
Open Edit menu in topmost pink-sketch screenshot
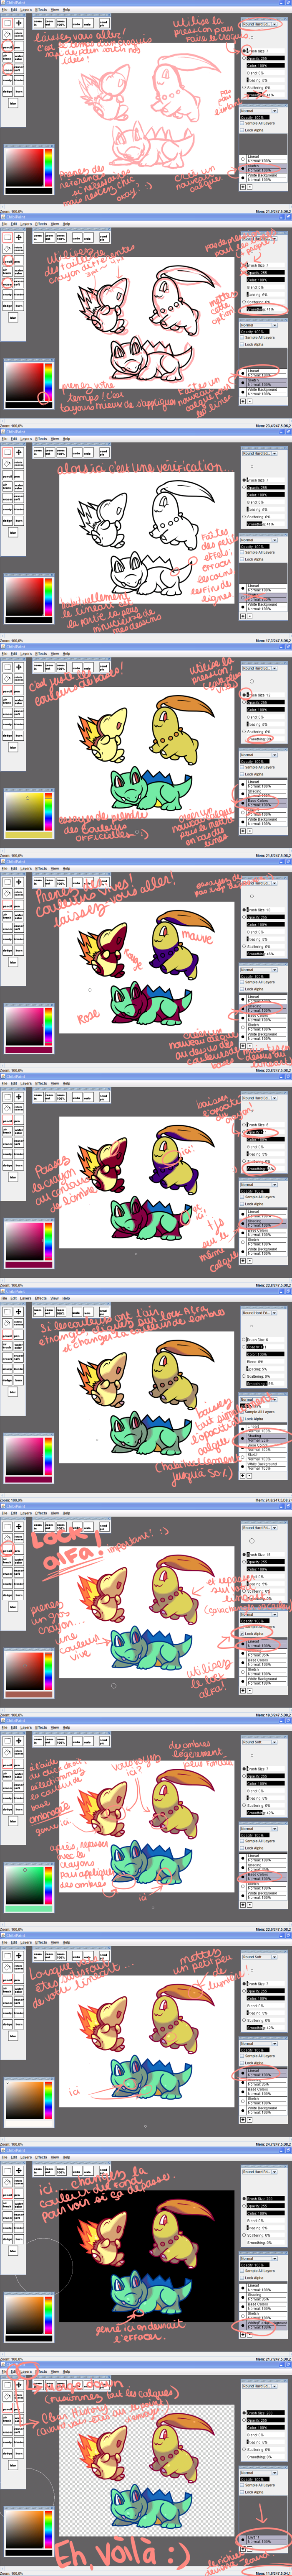coord(14,10)
